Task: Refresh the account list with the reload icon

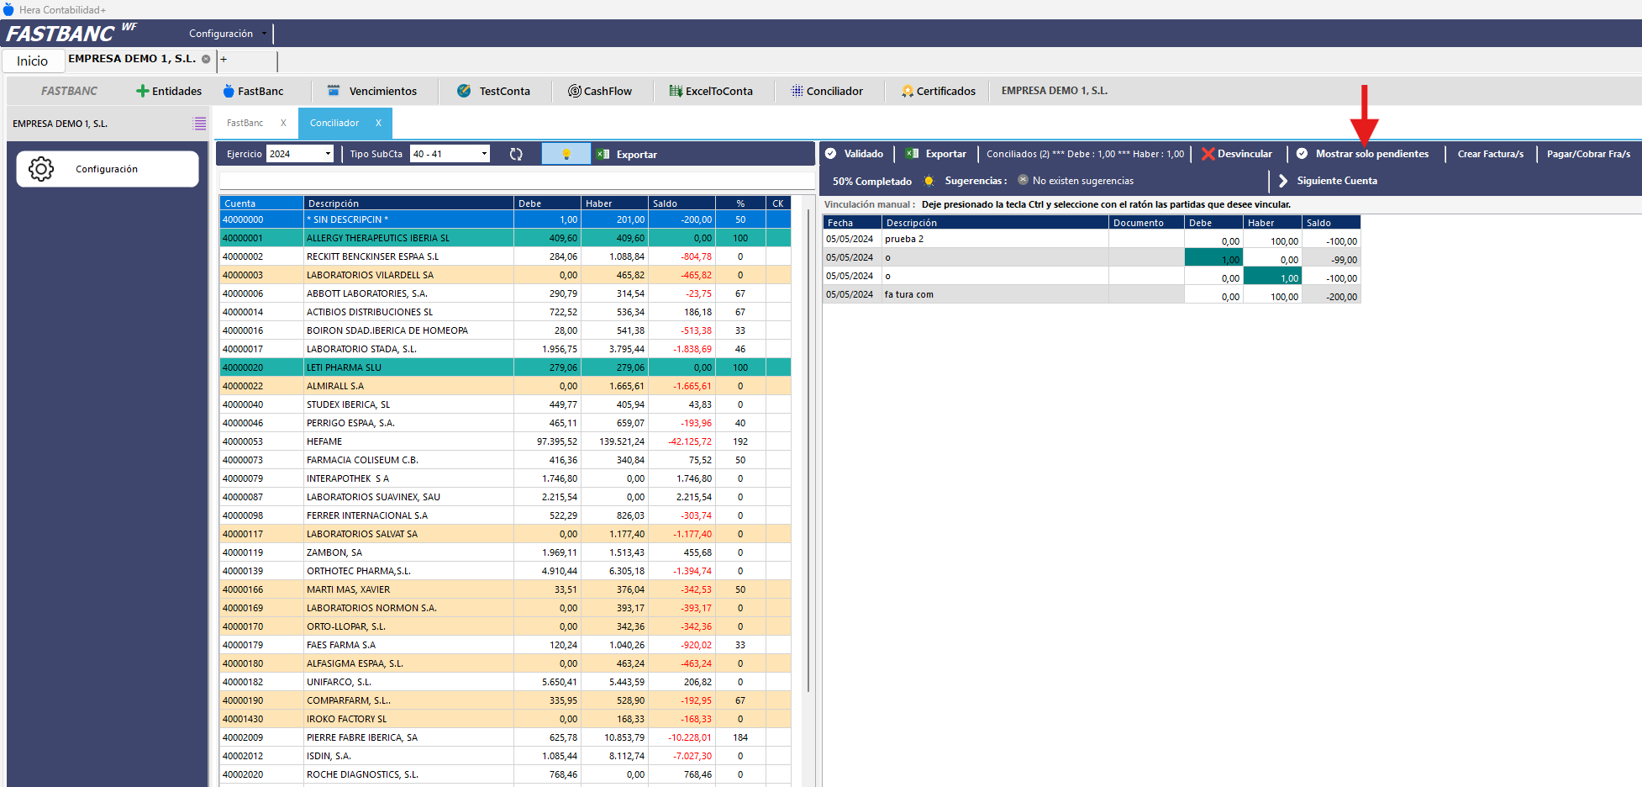Action: tap(516, 154)
